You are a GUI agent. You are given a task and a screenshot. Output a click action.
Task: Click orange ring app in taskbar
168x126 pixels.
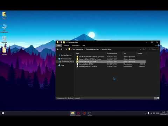point(84,113)
